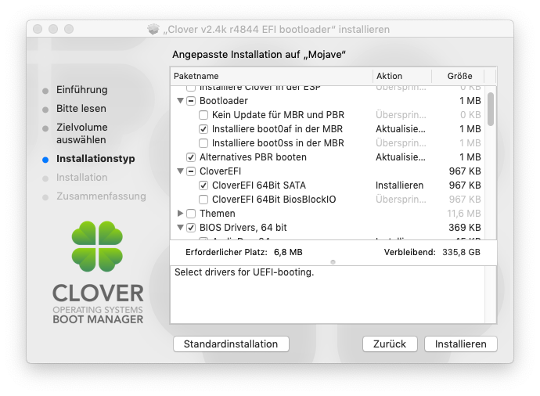The width and height of the screenshot is (540, 396).
Task: Click the split pane divider handle dot
Action: pos(333,262)
